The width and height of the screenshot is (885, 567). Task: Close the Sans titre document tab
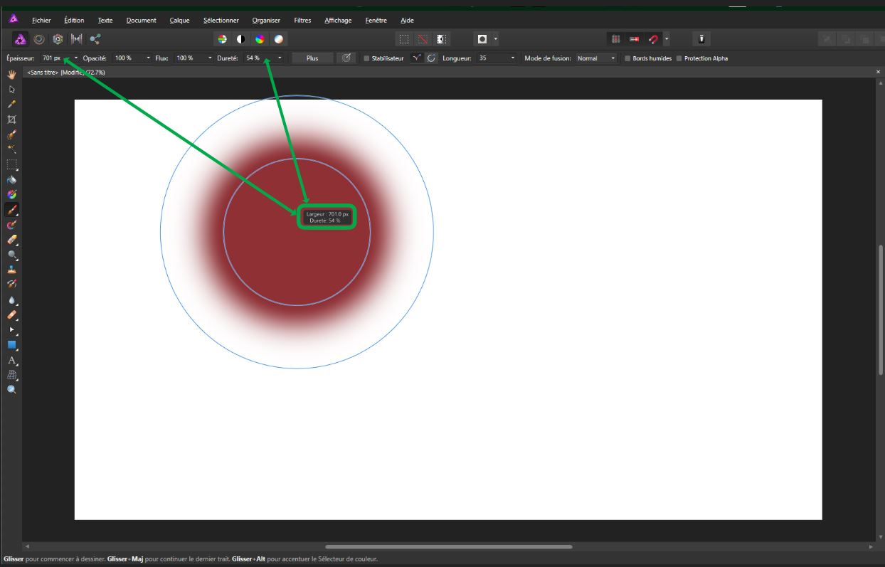879,72
